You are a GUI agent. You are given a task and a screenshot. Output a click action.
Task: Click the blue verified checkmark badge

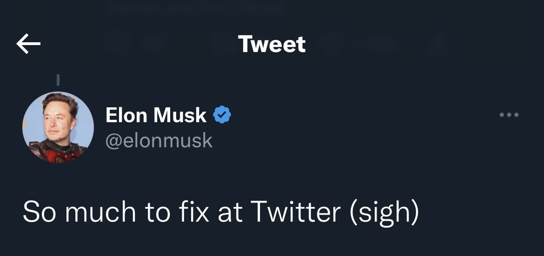pos(222,115)
